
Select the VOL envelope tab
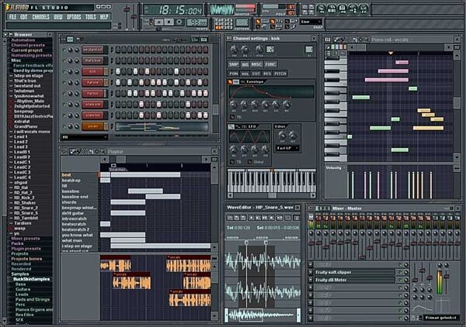pyautogui.click(x=245, y=74)
